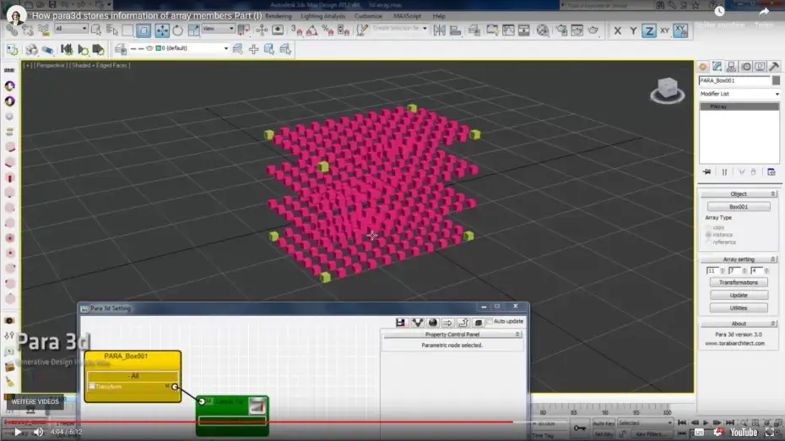This screenshot has width=785, height=441.
Task: Click the Render Production teapot icon
Action: coord(593,30)
